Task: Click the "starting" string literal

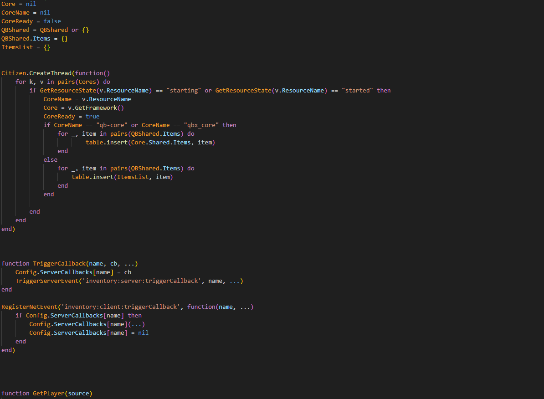Action: click(x=184, y=91)
